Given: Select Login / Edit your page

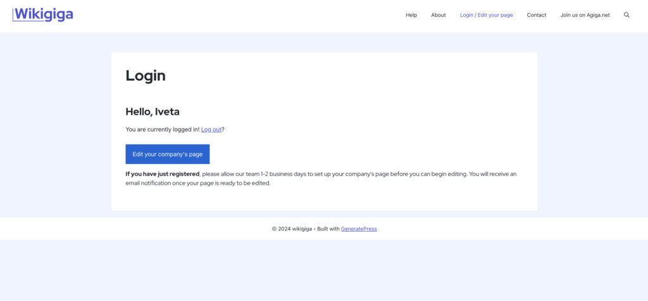Looking at the screenshot, I should tap(487, 15).
